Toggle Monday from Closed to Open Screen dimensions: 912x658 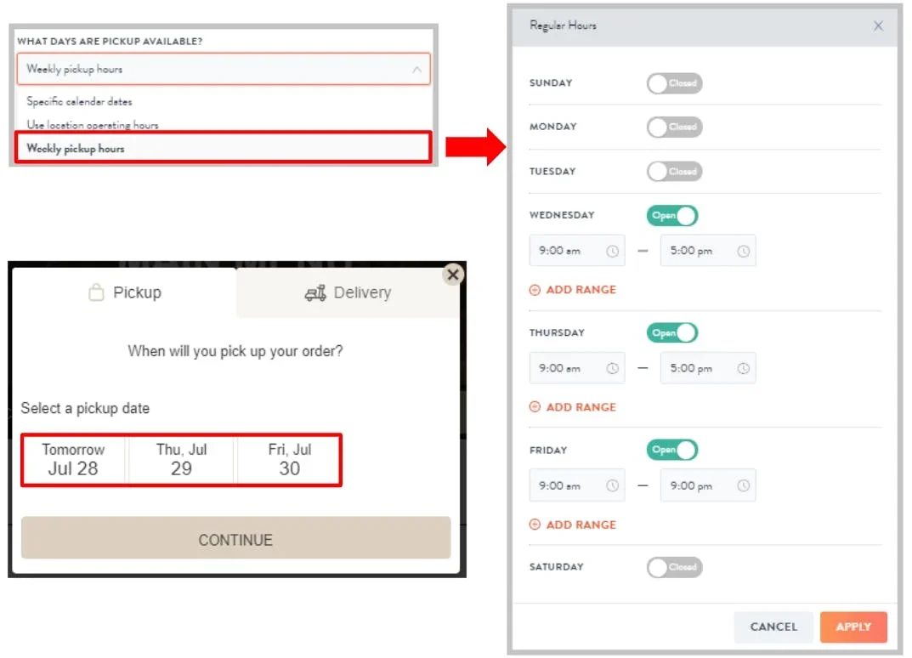(674, 127)
